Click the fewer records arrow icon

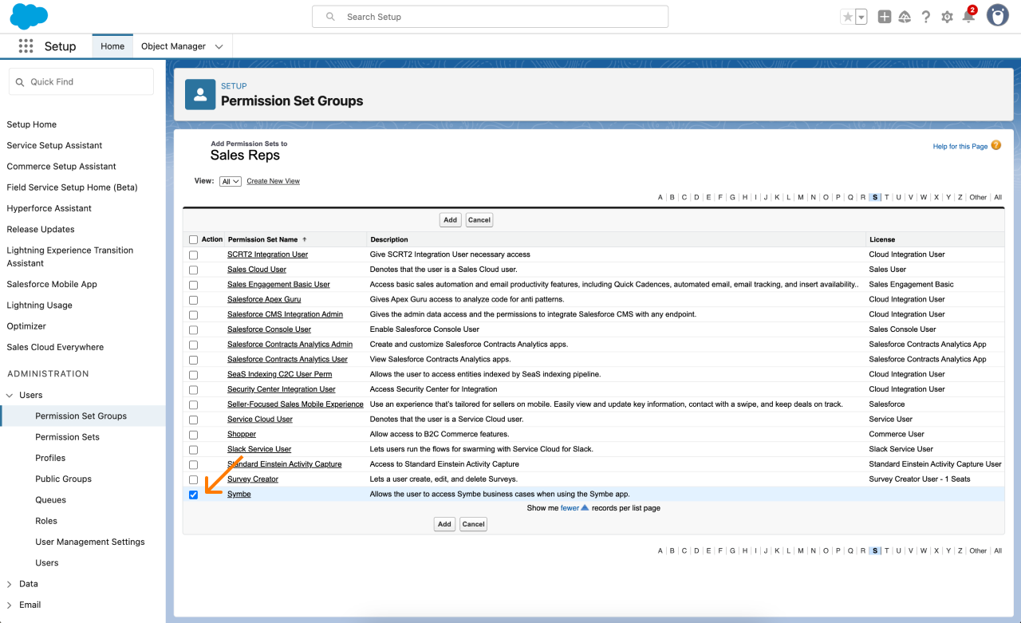click(585, 507)
